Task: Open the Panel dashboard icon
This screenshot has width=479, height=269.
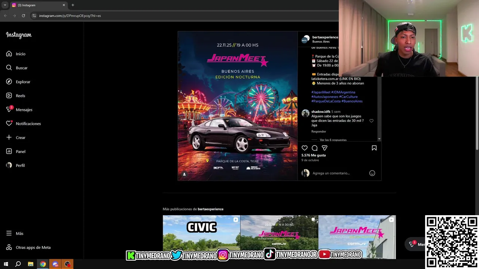Action: (9, 151)
